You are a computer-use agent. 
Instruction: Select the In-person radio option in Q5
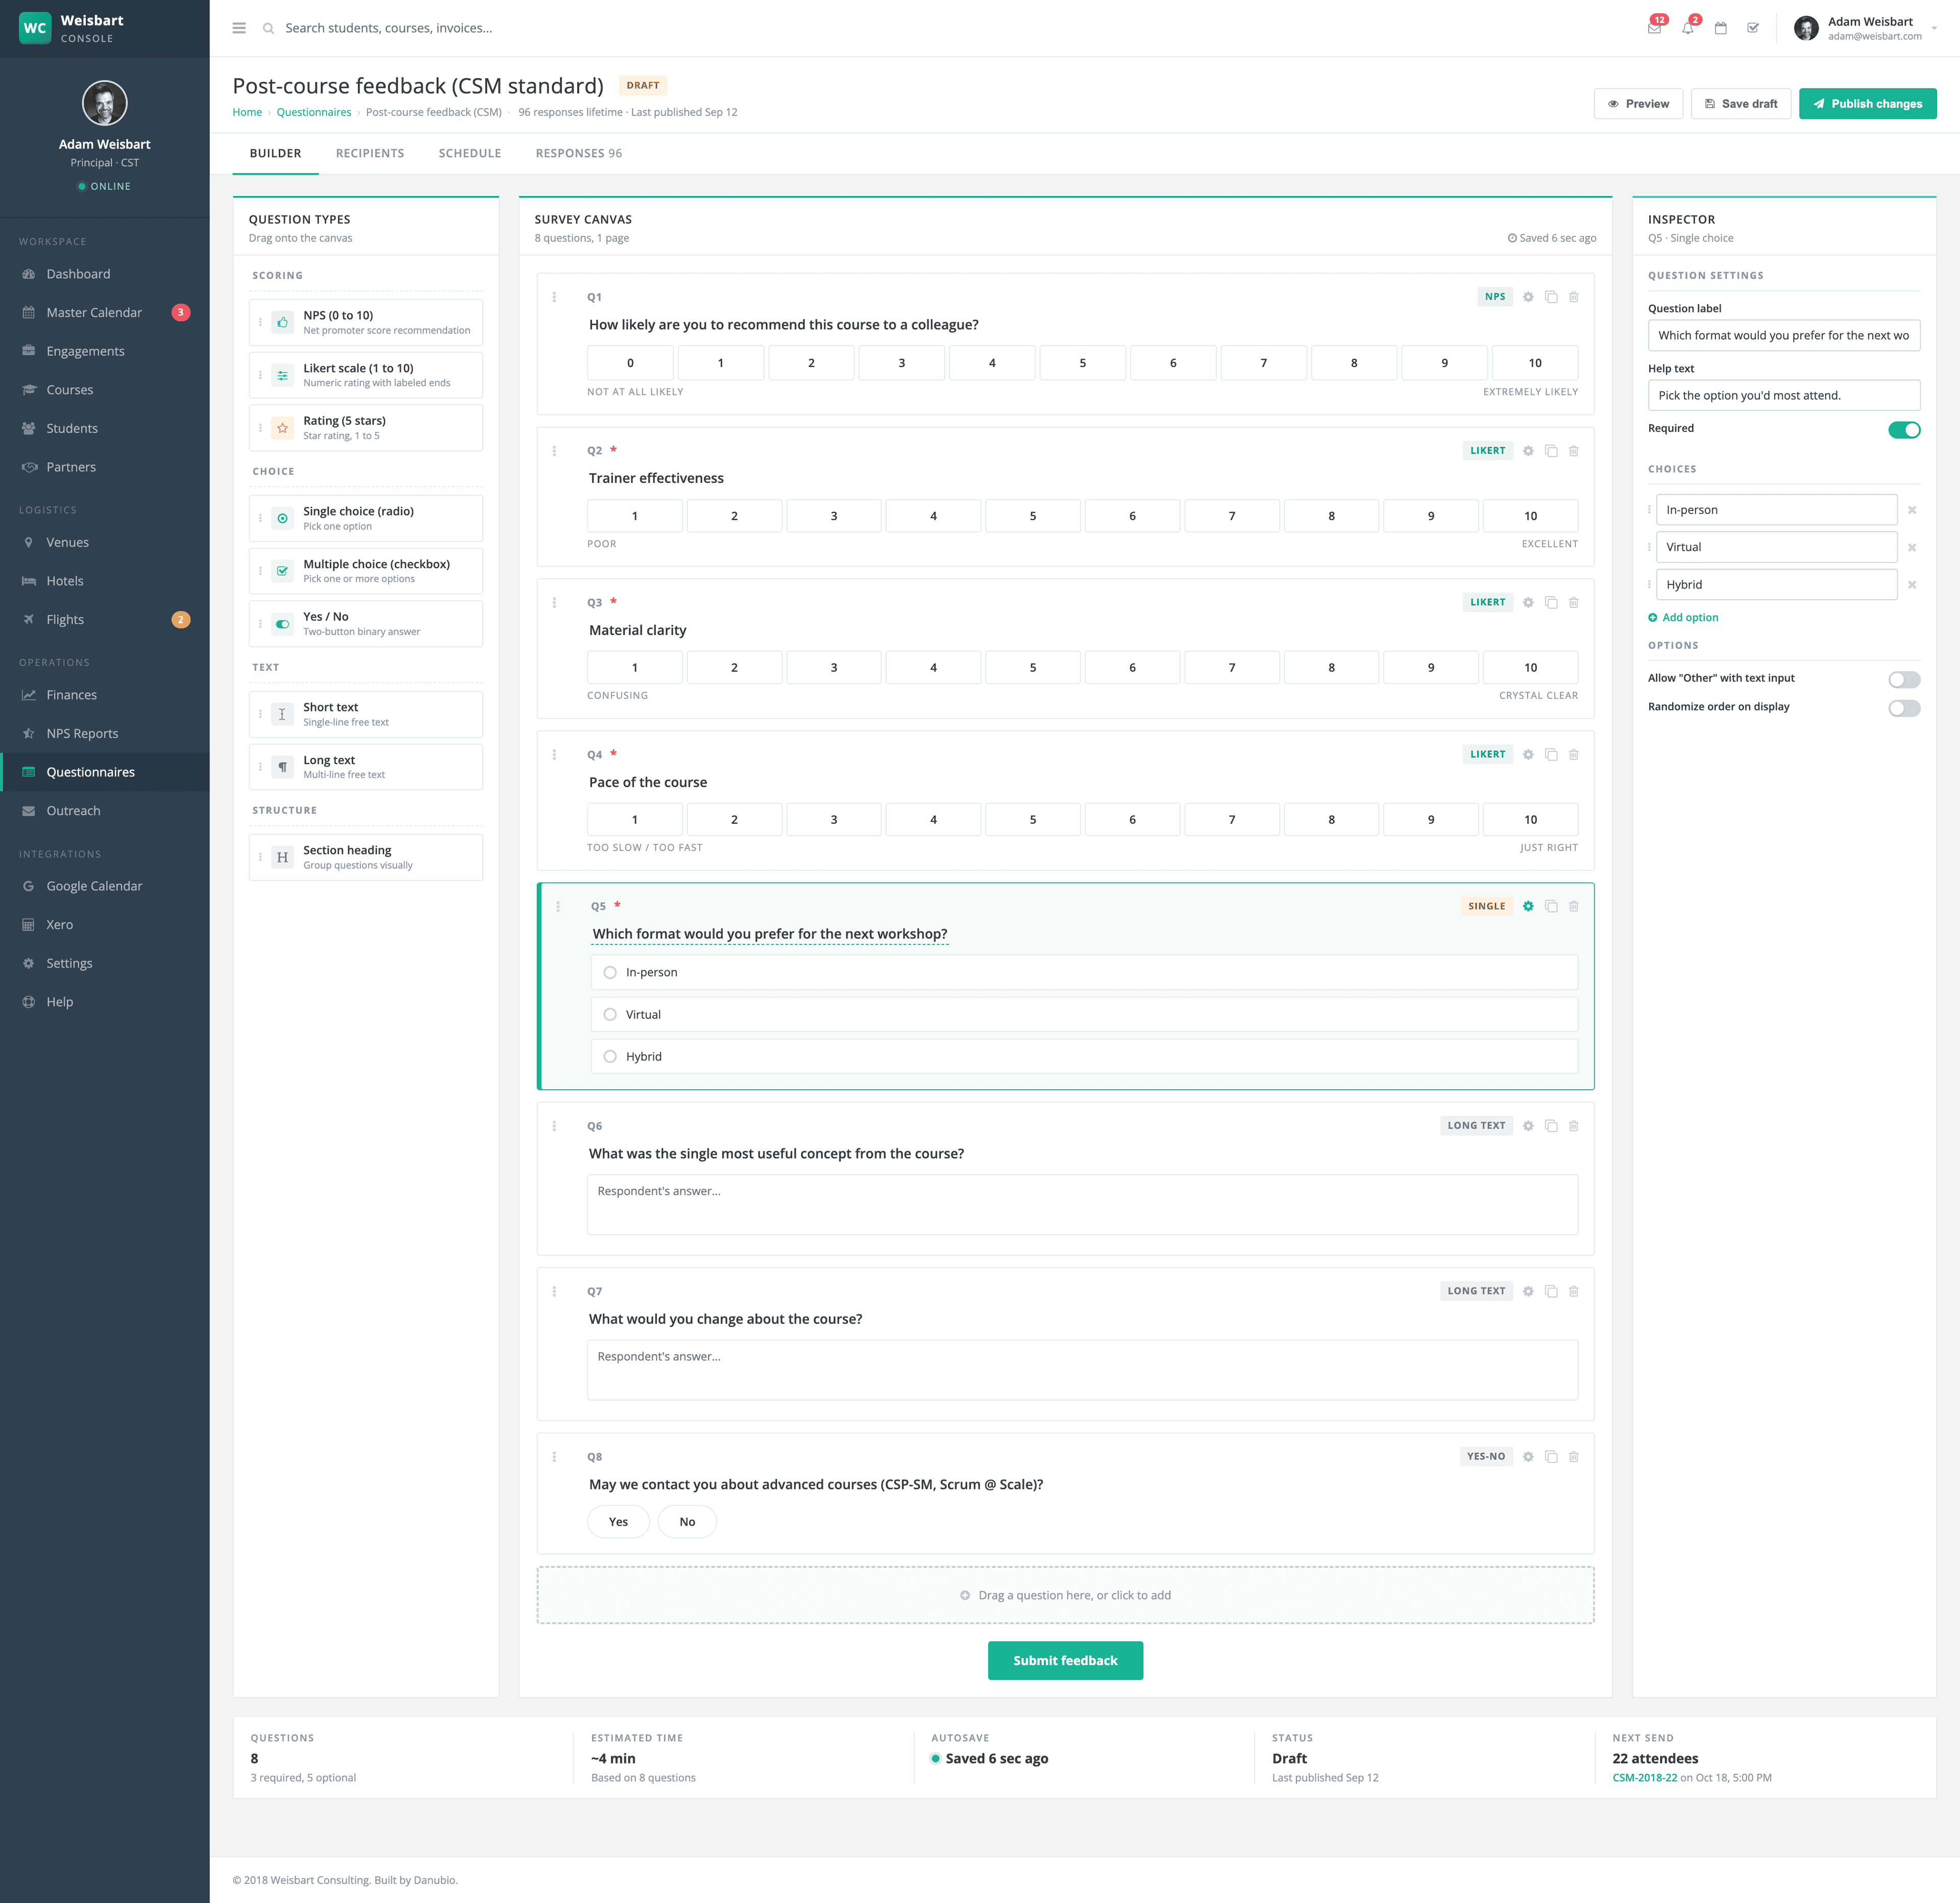tap(610, 973)
